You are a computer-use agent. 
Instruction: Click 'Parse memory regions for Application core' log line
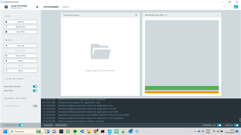tap(79, 102)
